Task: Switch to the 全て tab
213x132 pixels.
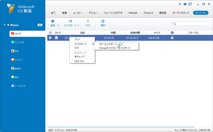Action: [x=53, y=13]
